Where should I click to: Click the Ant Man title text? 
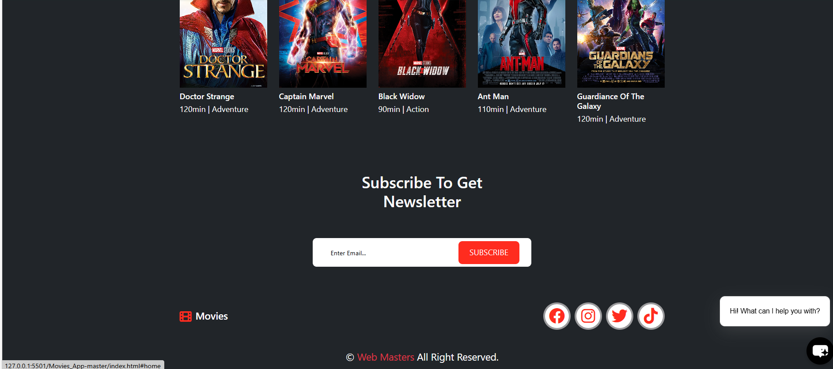(x=493, y=97)
